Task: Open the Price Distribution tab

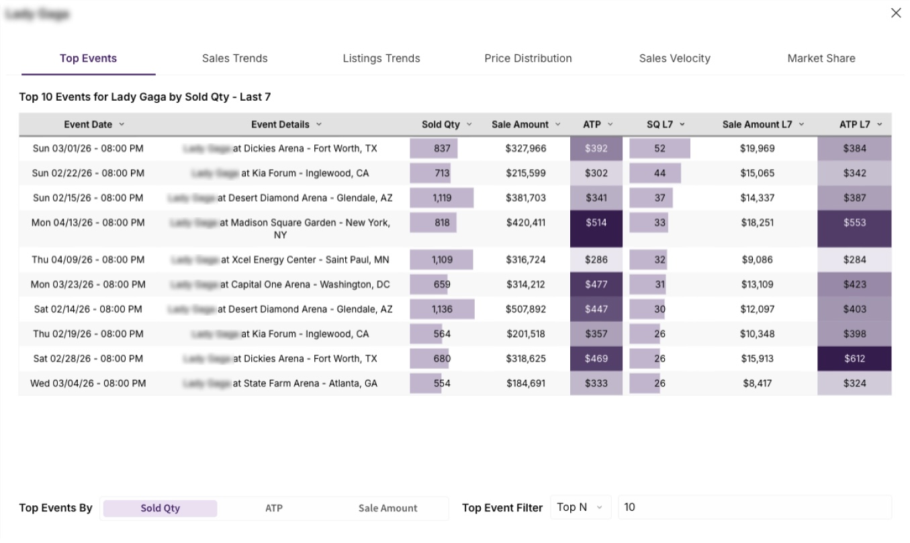Action: point(528,58)
